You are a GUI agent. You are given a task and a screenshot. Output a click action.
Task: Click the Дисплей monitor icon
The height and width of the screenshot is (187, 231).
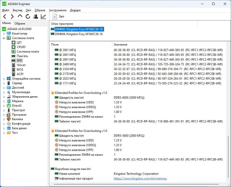pos(9,88)
